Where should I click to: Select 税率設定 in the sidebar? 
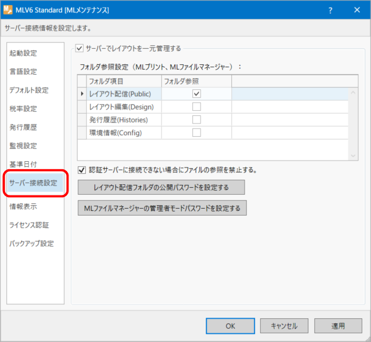[x=23, y=108]
